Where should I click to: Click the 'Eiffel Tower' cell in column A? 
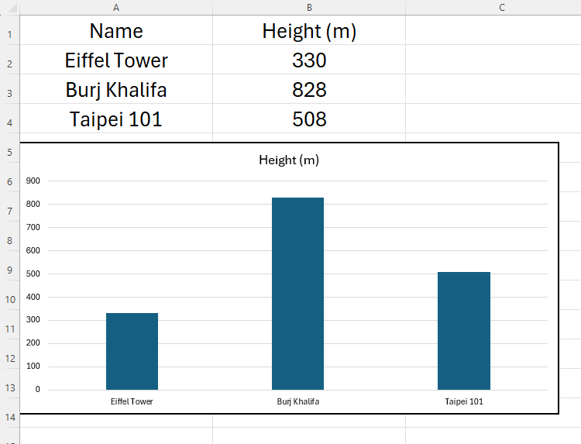pos(116,60)
